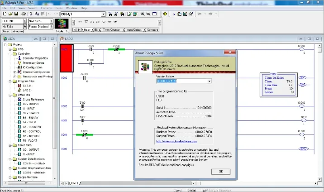Image resolution: width=324 pixels, height=192 pixels.
Task: Expand the Channel Configuration node
Action: click(14, 72)
